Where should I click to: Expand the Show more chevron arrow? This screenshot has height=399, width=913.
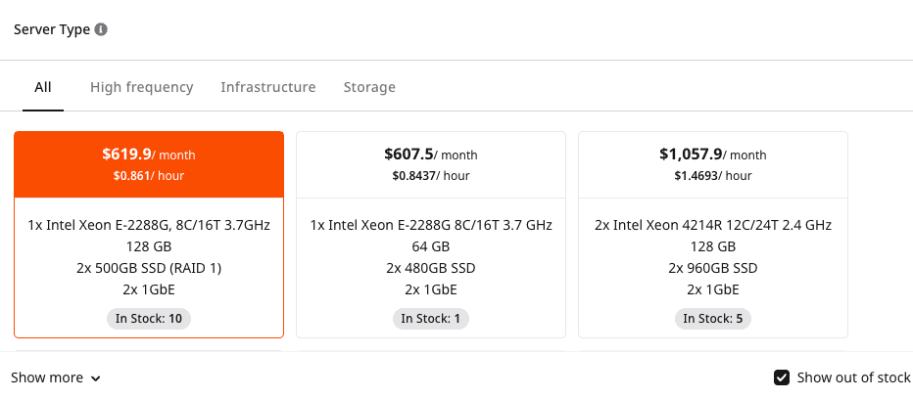click(95, 378)
